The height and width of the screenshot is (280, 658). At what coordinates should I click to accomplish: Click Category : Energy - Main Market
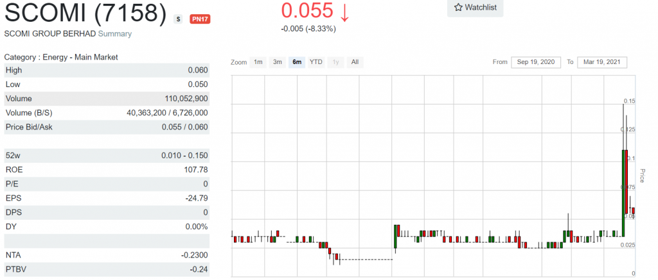click(x=61, y=57)
